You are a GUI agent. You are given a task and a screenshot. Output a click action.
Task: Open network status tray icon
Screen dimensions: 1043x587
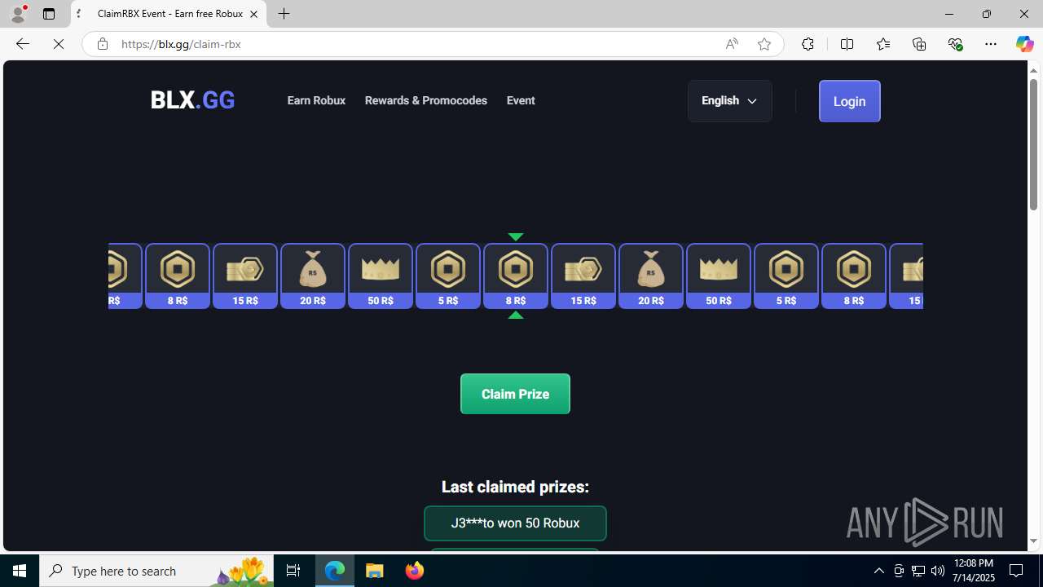918,571
